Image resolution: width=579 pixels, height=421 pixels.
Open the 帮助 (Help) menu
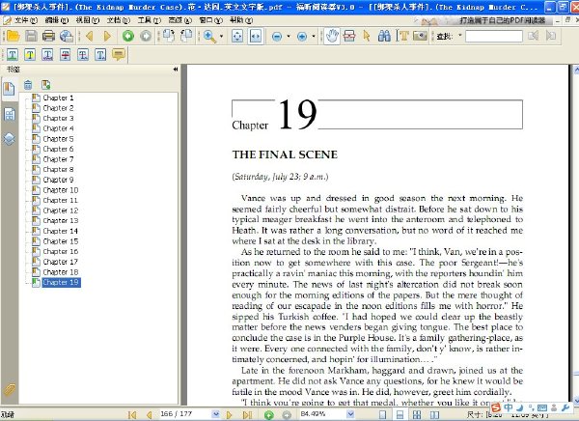coord(241,20)
